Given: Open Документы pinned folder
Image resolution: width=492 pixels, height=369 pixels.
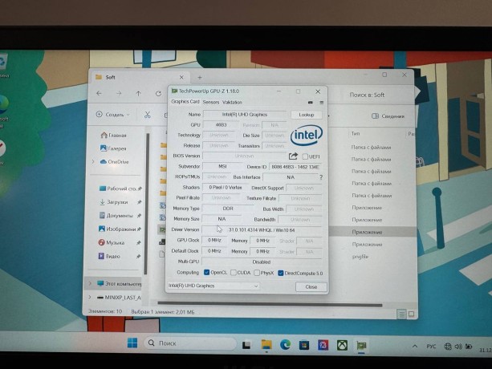Looking at the screenshot, I should click(120, 216).
